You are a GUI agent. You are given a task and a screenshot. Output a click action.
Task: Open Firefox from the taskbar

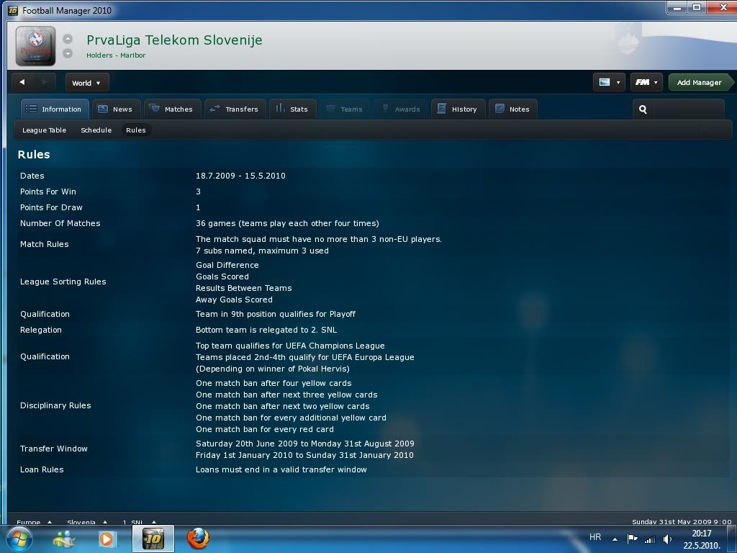(x=198, y=538)
